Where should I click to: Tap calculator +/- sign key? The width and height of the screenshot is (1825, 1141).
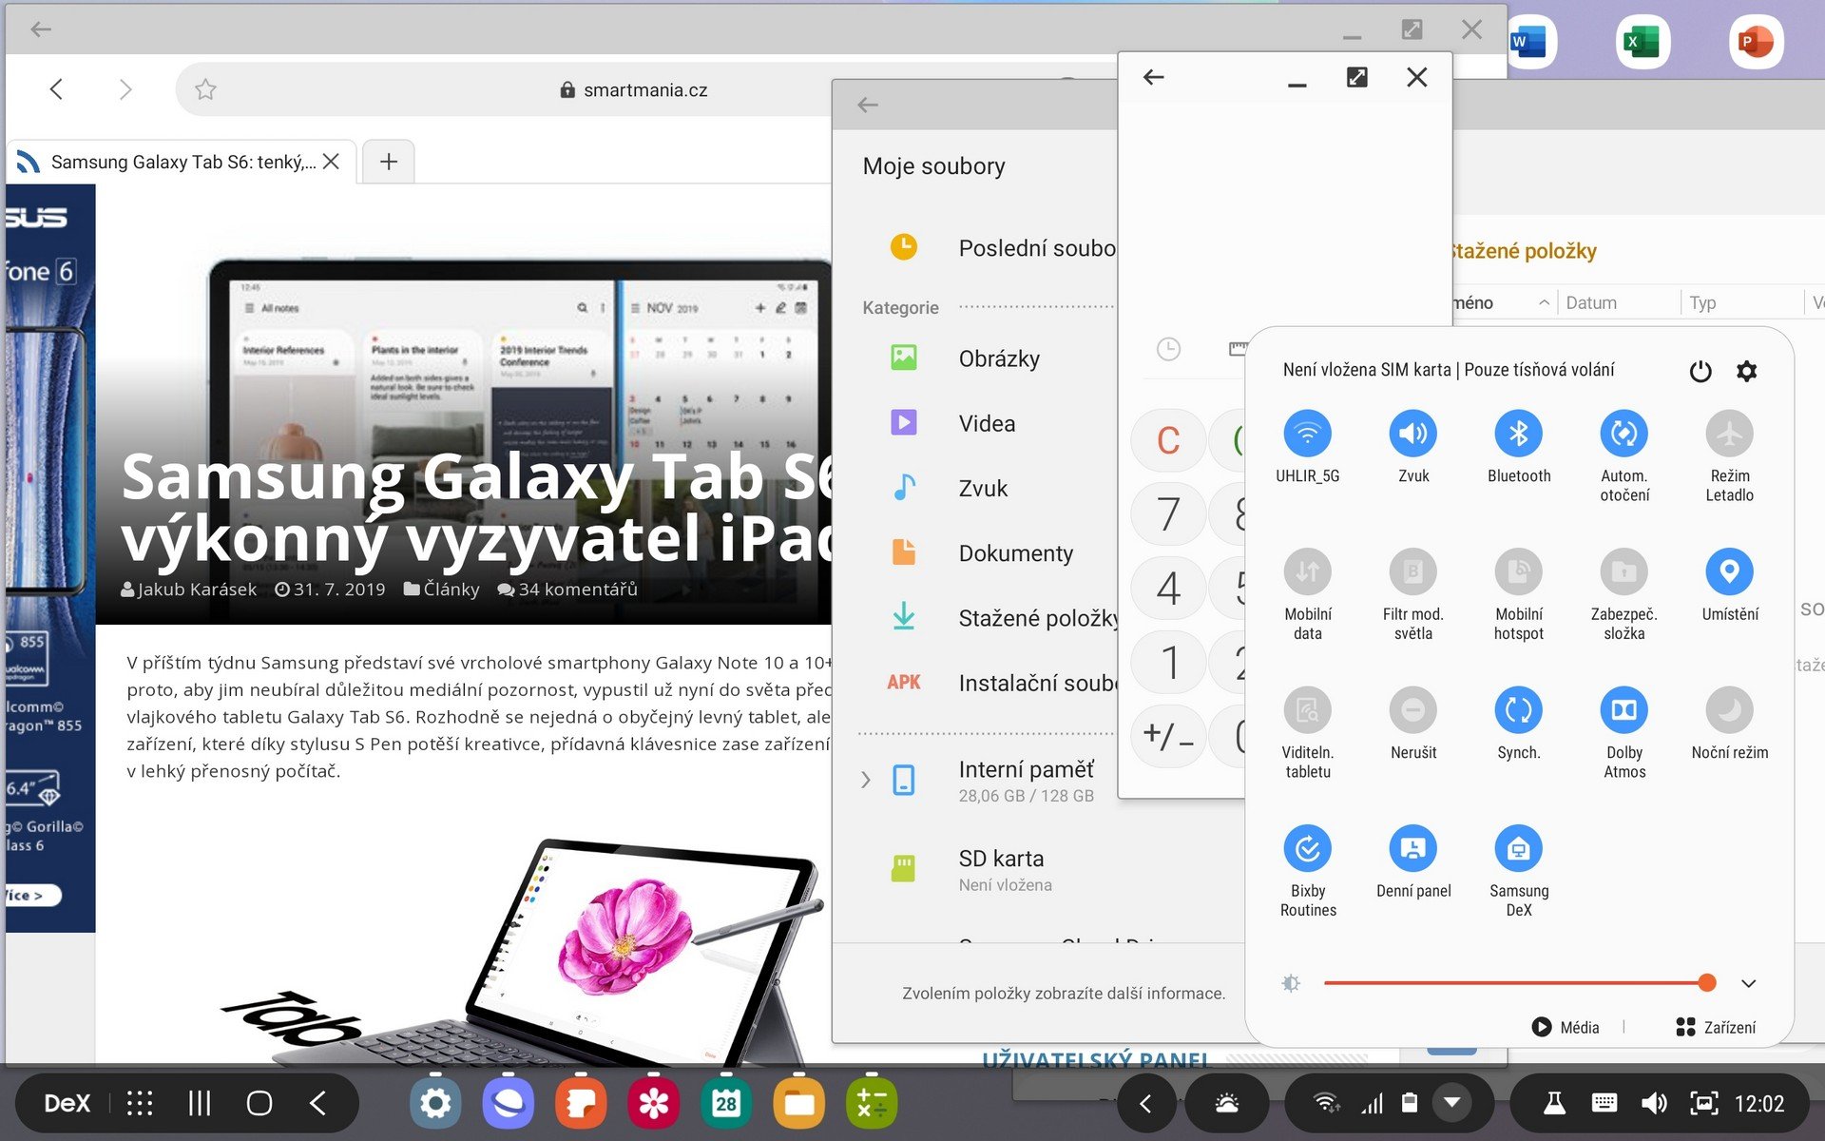1168,736
